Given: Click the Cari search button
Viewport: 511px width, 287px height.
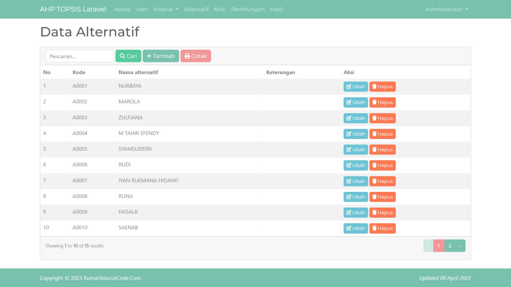Looking at the screenshot, I should tap(128, 56).
